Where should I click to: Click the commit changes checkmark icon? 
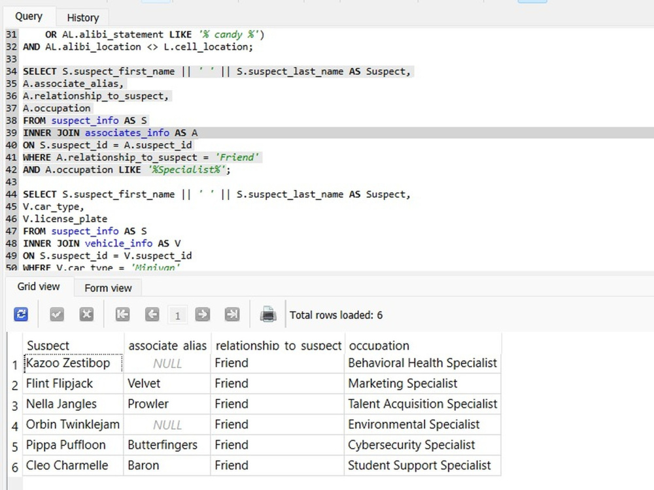click(57, 314)
